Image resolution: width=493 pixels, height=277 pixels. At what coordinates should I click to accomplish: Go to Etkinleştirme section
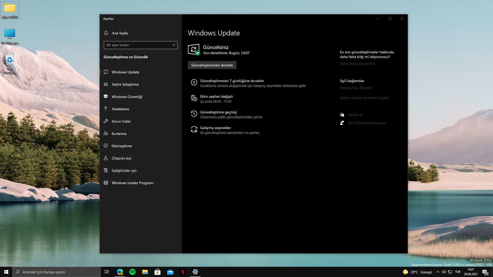(122, 146)
